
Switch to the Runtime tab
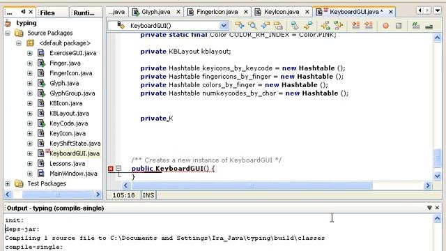point(84,13)
